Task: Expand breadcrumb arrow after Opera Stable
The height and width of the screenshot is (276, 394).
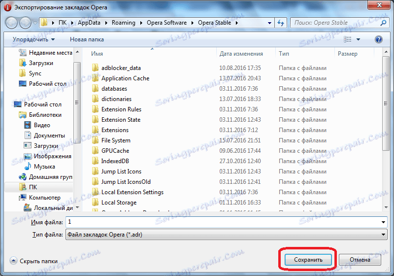Action: [x=237, y=23]
